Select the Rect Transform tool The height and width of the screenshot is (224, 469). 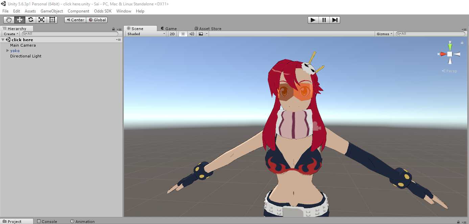[52, 20]
